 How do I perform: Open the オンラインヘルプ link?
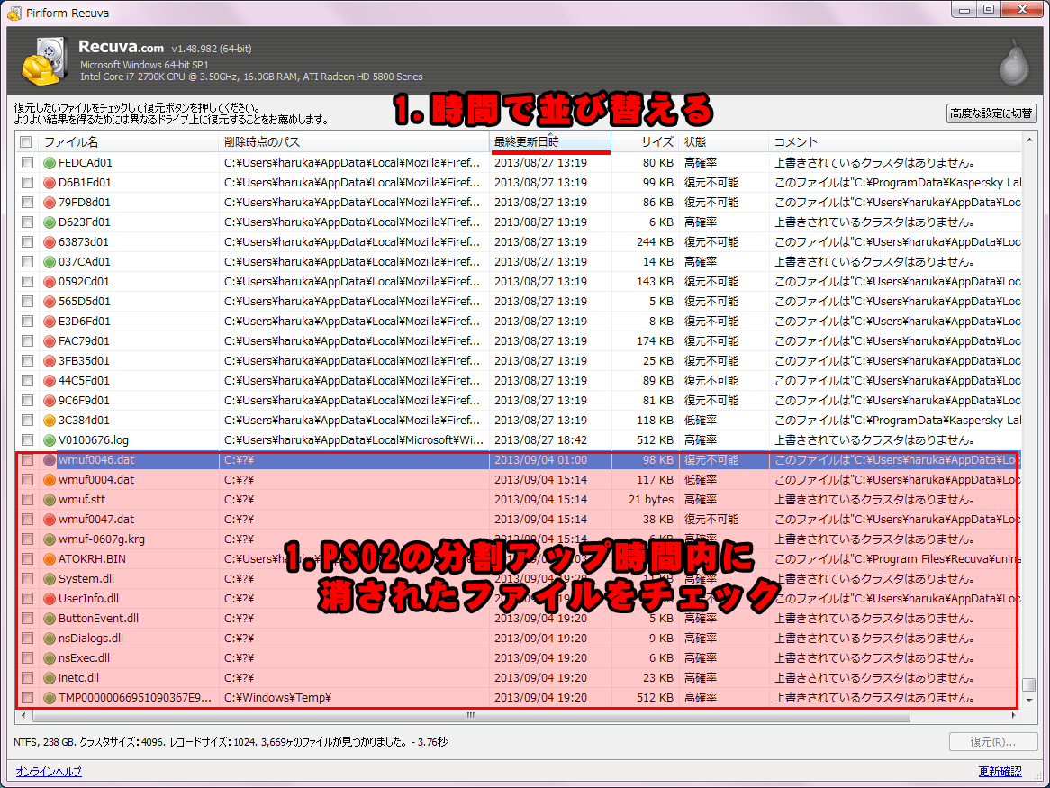pos(49,771)
